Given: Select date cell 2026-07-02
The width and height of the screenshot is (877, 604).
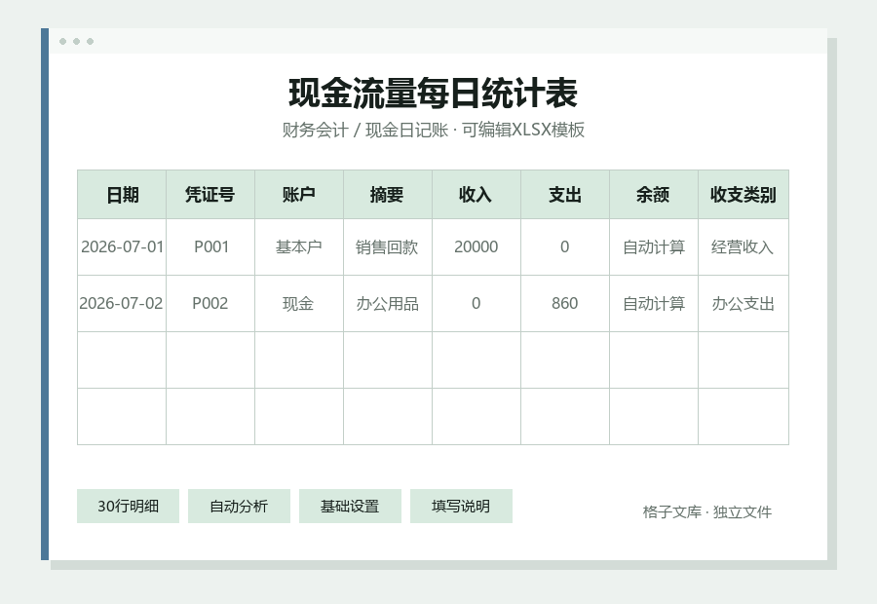Looking at the screenshot, I should (122, 304).
